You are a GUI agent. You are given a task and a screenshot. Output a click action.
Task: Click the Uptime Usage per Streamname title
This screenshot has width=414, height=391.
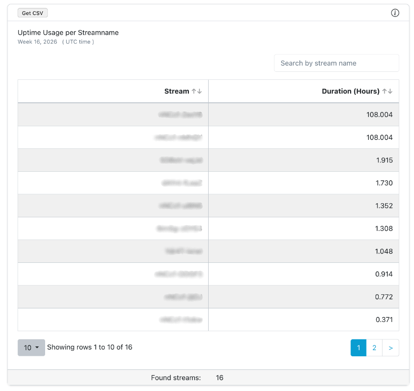[x=68, y=33]
